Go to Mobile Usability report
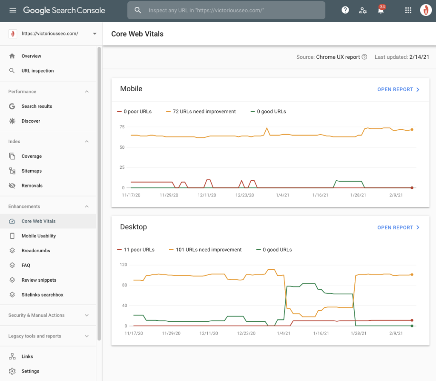The height and width of the screenshot is (381, 436). coord(38,236)
